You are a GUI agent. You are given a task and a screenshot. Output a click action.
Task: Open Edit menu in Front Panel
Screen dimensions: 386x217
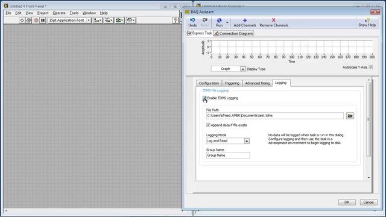tap(18, 13)
